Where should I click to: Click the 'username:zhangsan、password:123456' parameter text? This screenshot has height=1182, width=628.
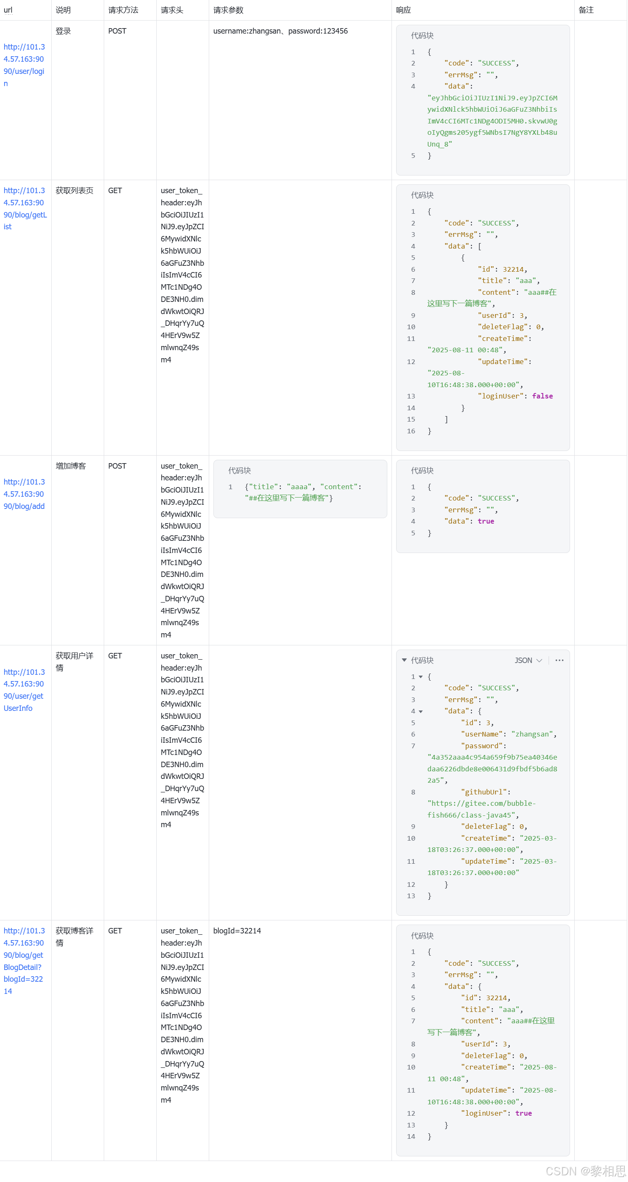pos(280,31)
